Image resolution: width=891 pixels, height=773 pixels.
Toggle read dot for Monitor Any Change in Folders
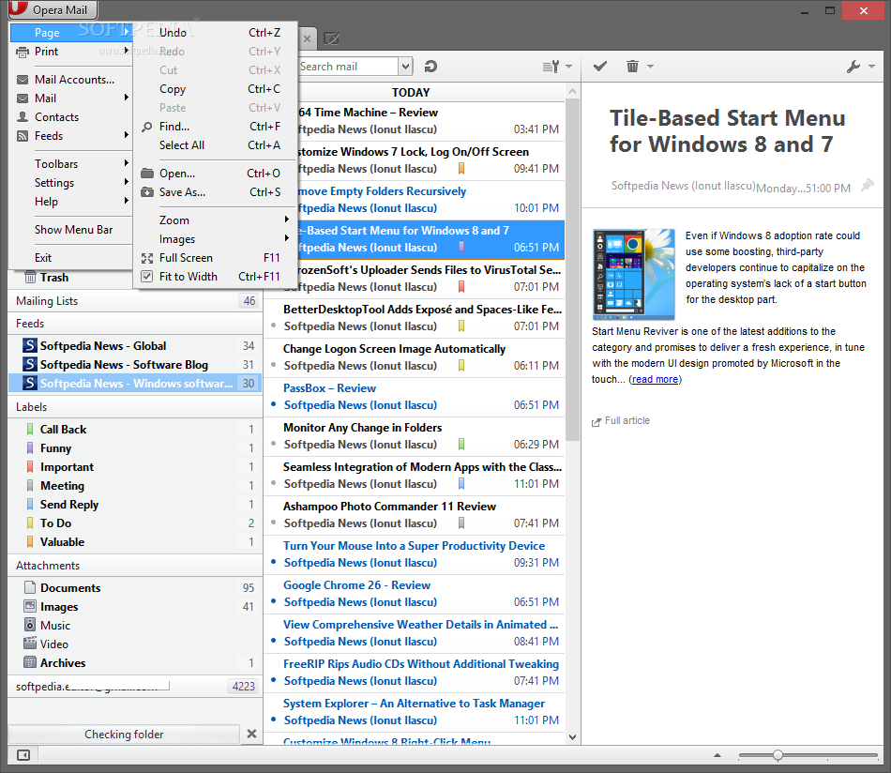pos(273,444)
